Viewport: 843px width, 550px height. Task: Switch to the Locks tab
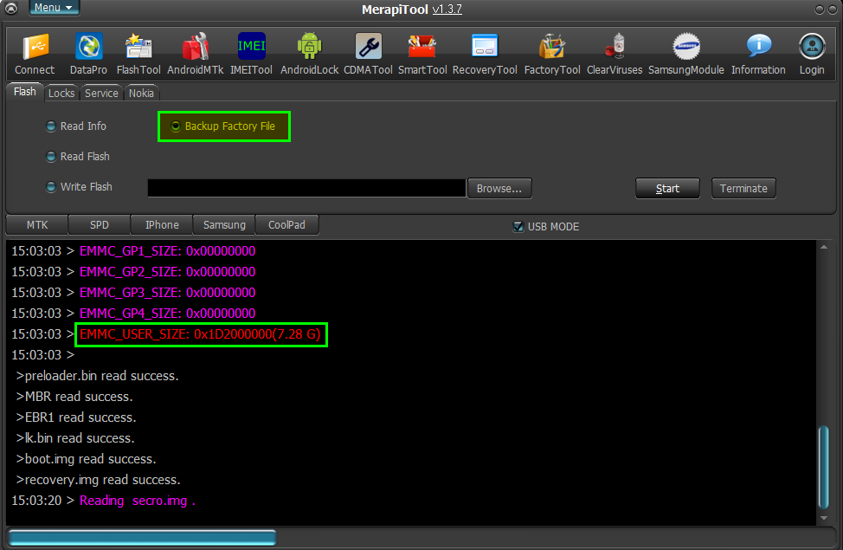[x=61, y=93]
